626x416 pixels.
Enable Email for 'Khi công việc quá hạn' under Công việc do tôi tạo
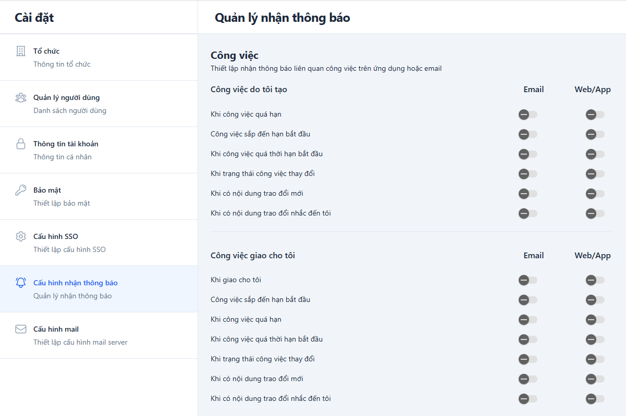click(527, 115)
